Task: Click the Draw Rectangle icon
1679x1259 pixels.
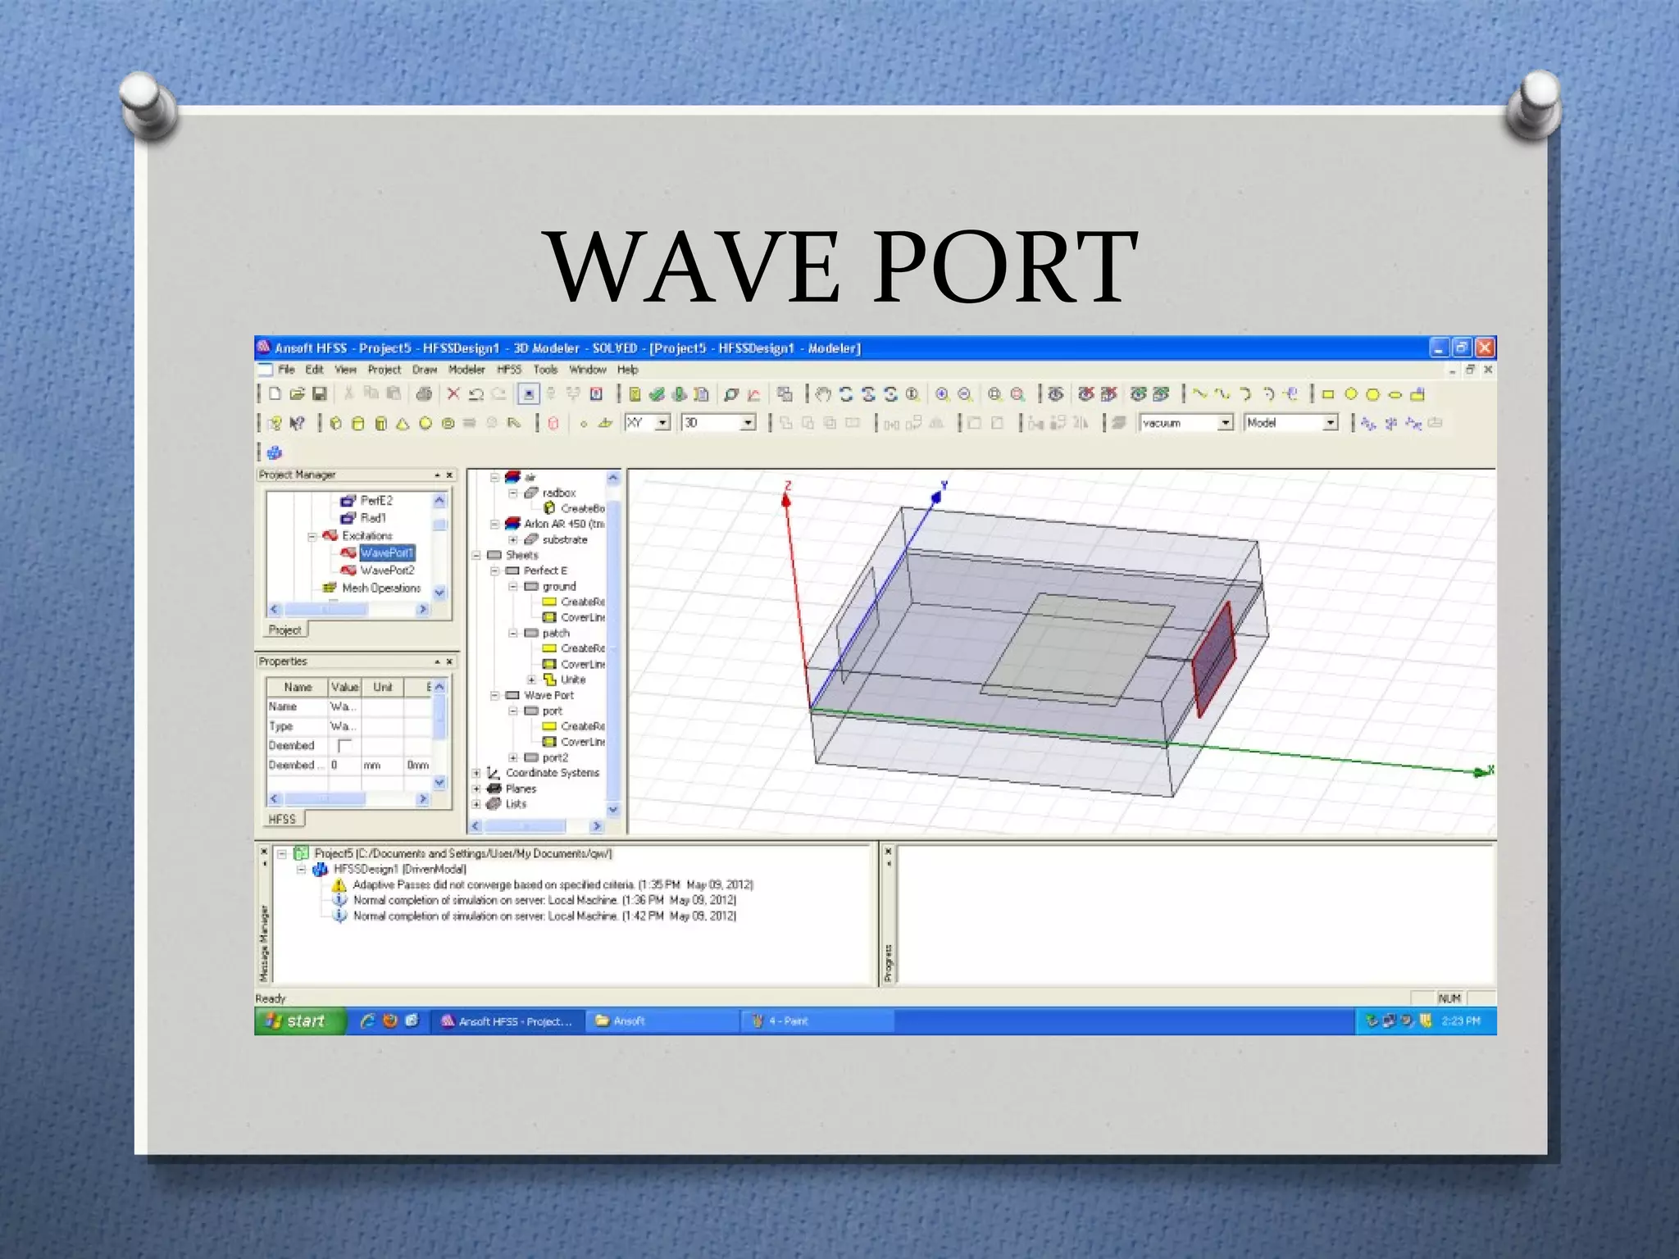Action: pyautogui.click(x=1328, y=394)
